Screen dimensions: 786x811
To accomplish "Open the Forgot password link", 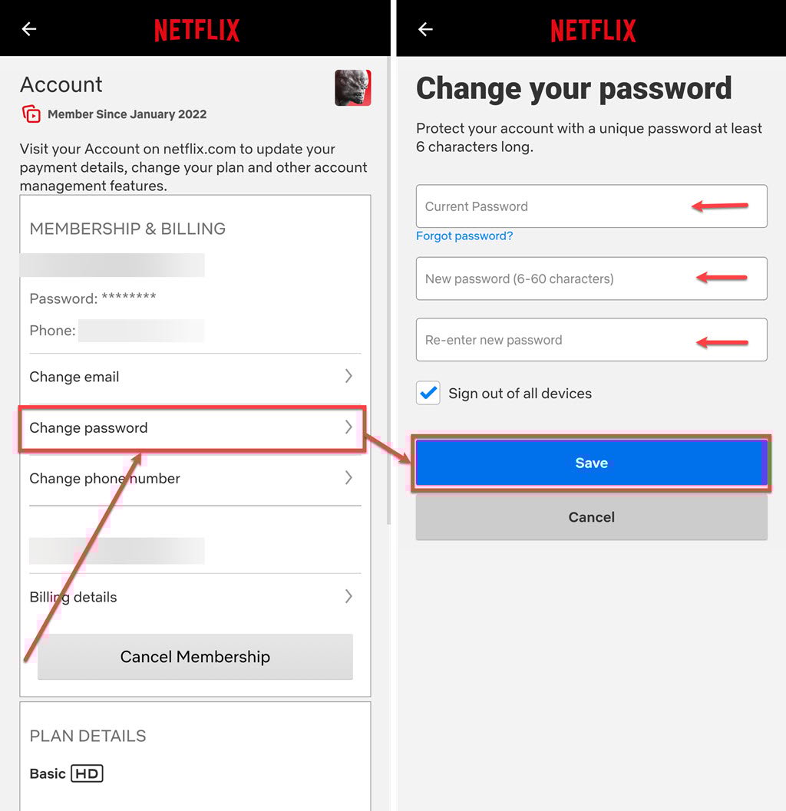I will click(x=464, y=236).
